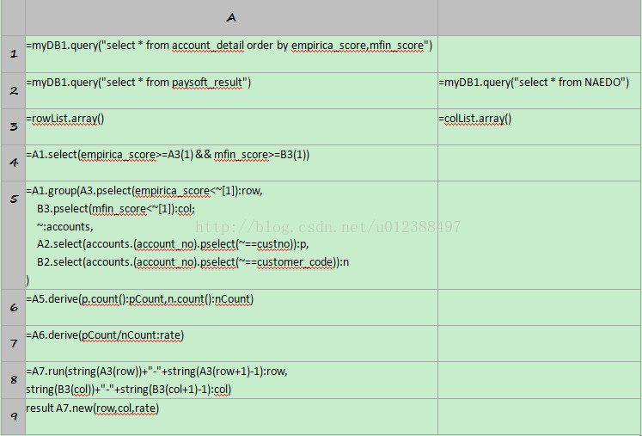Viewport: 642px width, 436px height.
Task: Select cell containing =colList.array()
Action: click(539, 126)
